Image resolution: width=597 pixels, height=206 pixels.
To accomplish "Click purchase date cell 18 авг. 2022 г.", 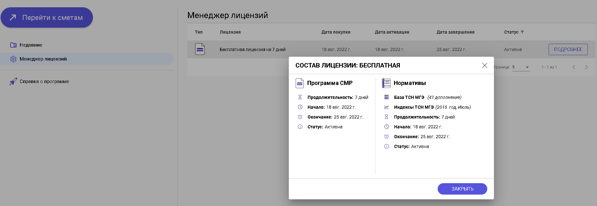I will coord(336,49).
